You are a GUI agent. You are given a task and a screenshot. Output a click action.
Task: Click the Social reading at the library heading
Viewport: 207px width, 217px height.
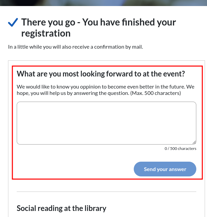pyautogui.click(x=62, y=208)
